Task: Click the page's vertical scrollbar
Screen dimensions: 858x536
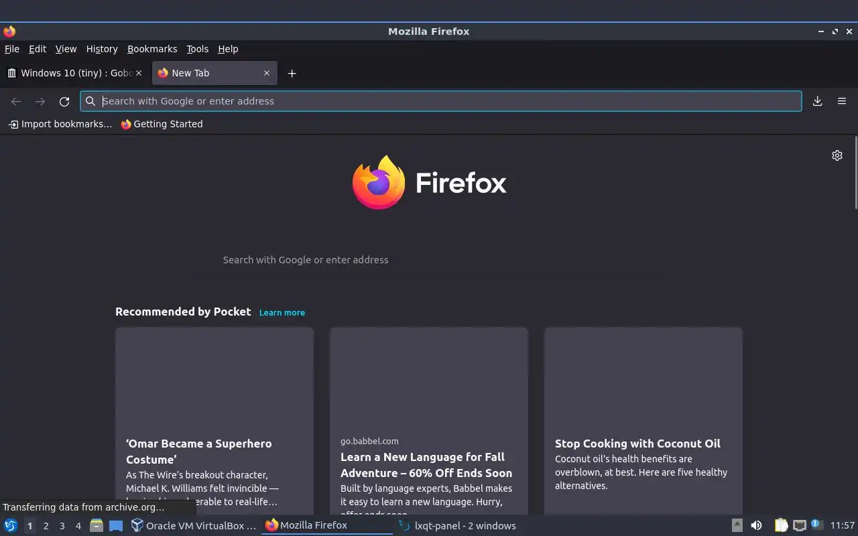Action: (855, 173)
